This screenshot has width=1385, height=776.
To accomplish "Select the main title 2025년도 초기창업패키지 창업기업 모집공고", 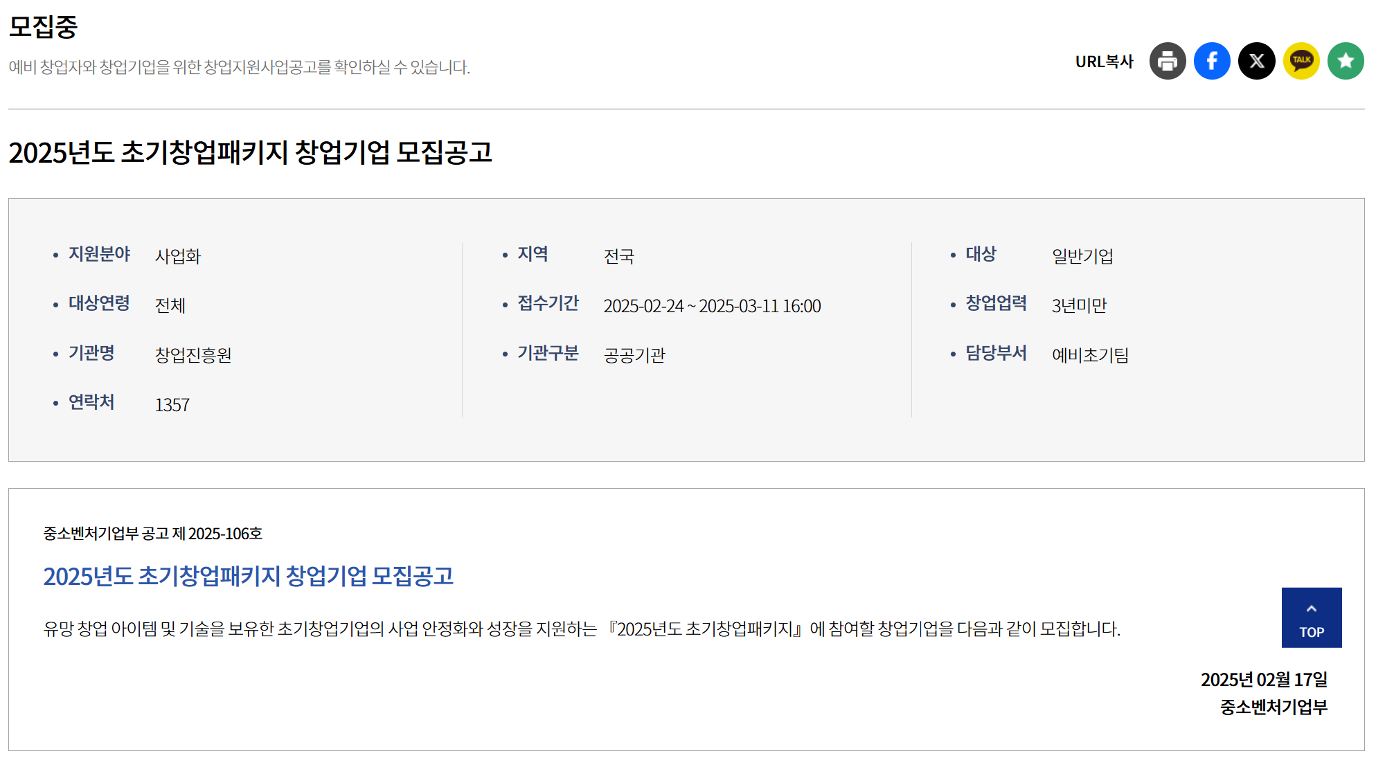I will tap(250, 152).
